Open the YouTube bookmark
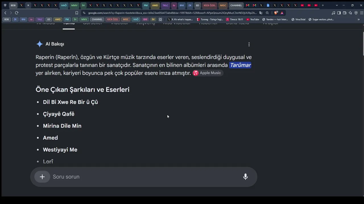Viewport: 364px width, 204px height. [x=253, y=20]
